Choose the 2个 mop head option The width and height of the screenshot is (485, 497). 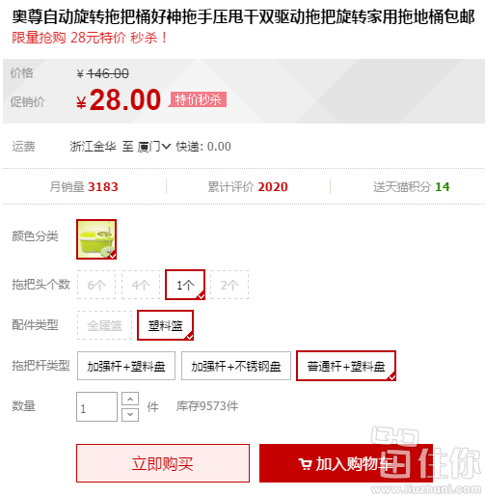tap(229, 285)
